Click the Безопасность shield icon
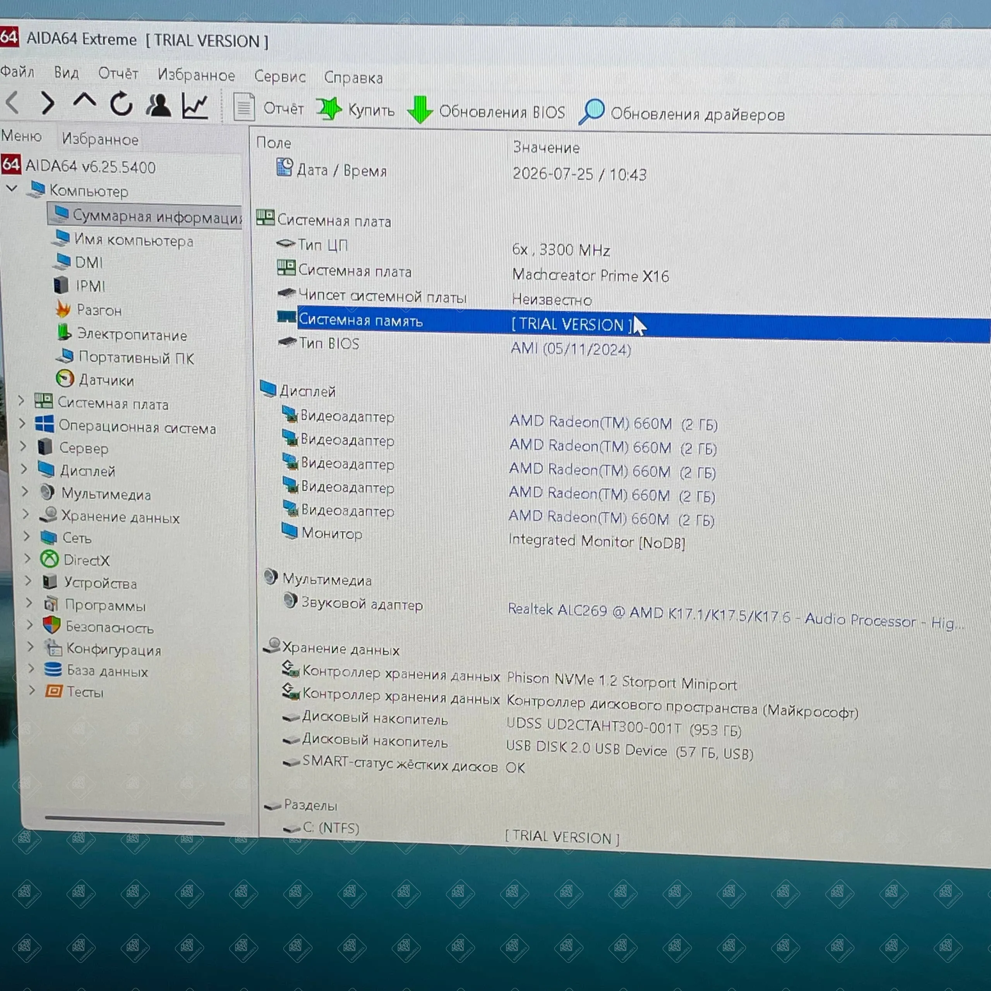Viewport: 991px width, 991px height. coord(52,624)
